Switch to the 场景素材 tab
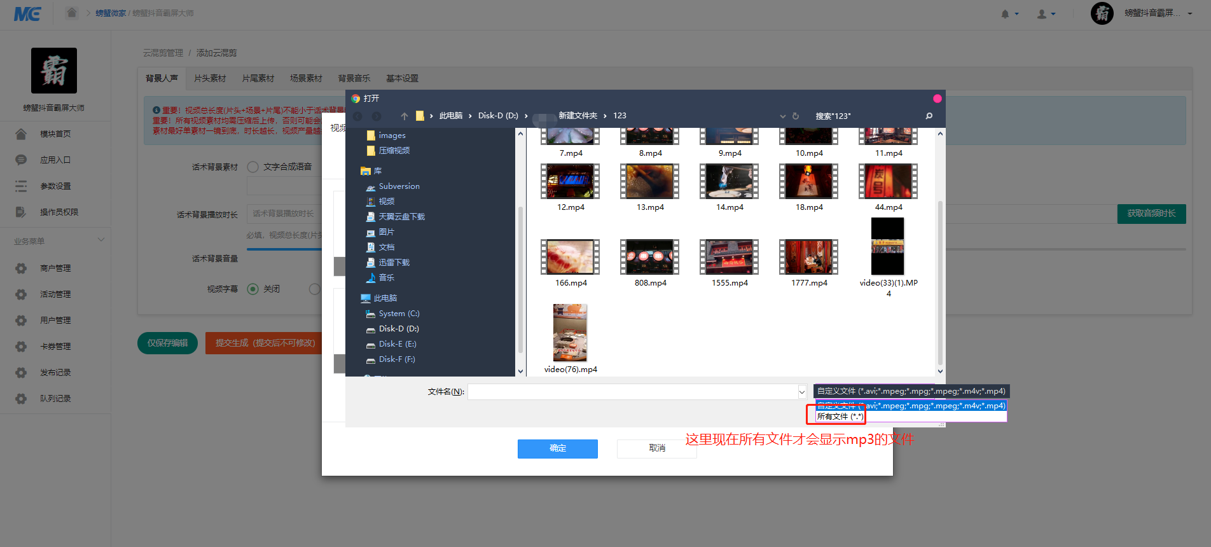The height and width of the screenshot is (547, 1211). (x=306, y=78)
